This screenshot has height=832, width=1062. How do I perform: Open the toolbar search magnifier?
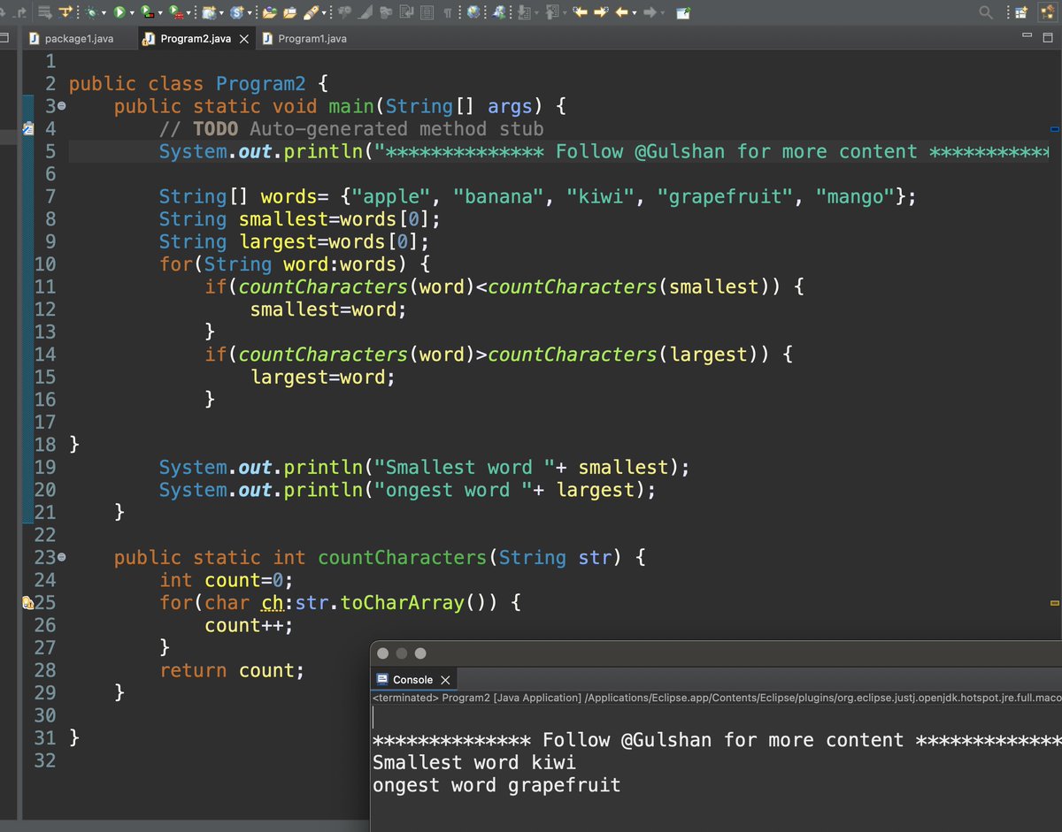(x=986, y=12)
